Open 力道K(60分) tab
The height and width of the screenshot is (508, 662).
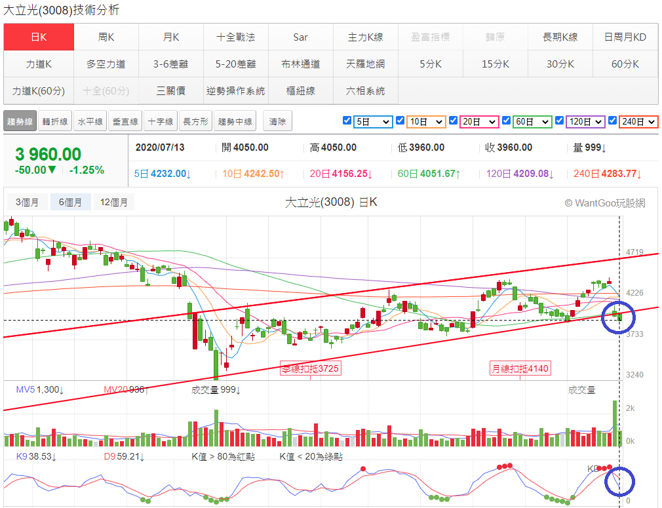coord(39,91)
